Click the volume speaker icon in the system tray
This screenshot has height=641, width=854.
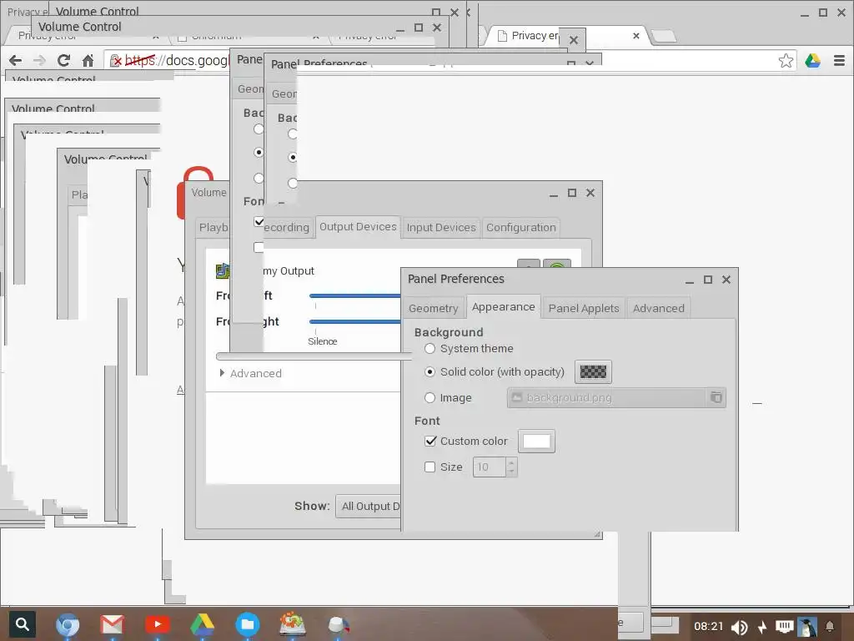point(739,627)
